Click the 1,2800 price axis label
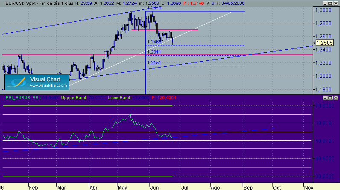Image resolution: width=340 pixels, height=190 pixels. [x=323, y=23]
